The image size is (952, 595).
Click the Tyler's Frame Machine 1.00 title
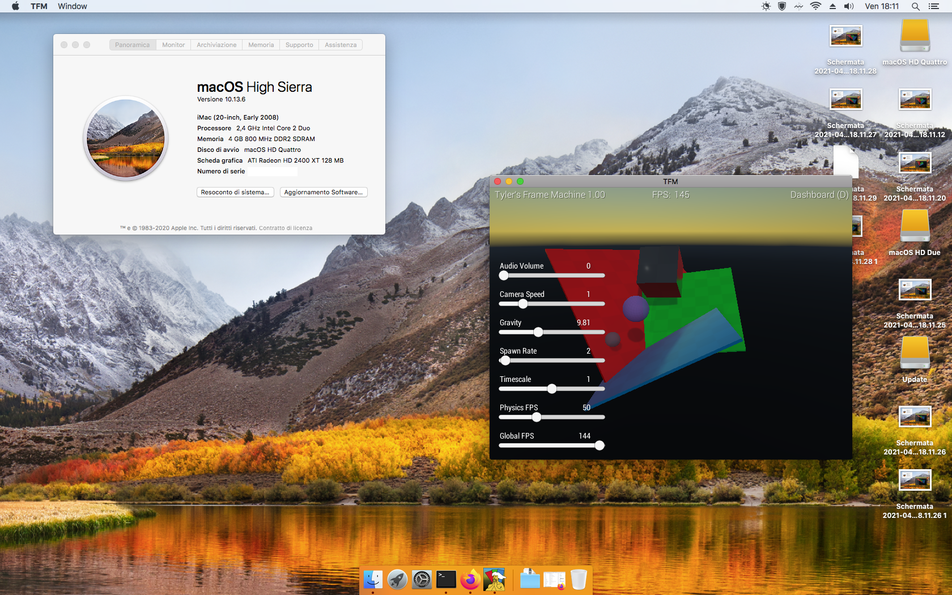pyautogui.click(x=550, y=194)
